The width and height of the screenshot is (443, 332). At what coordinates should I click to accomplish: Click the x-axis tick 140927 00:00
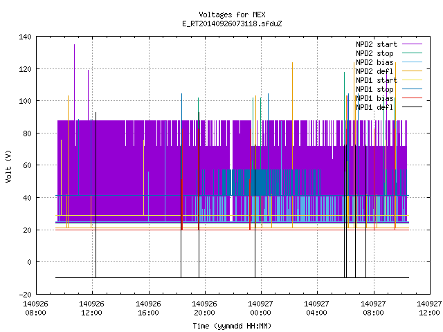pos(260,308)
